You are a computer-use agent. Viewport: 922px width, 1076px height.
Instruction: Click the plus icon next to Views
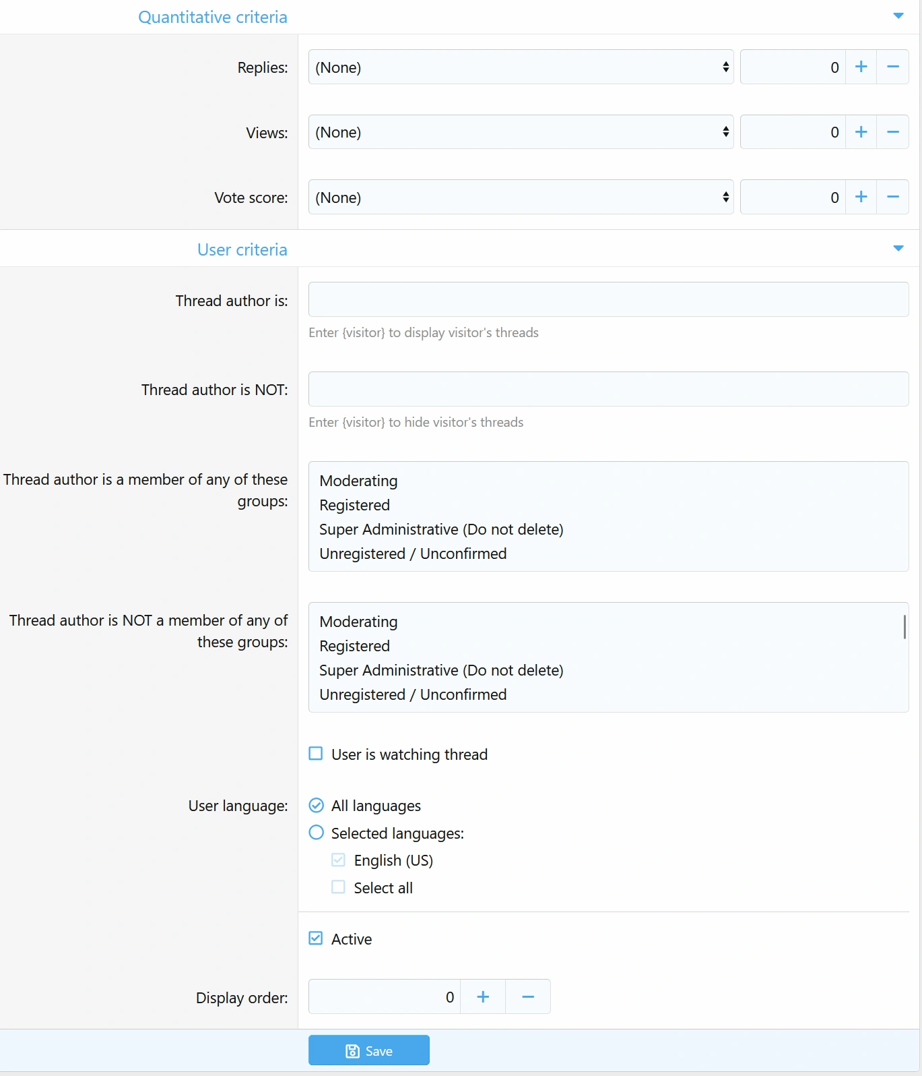861,132
